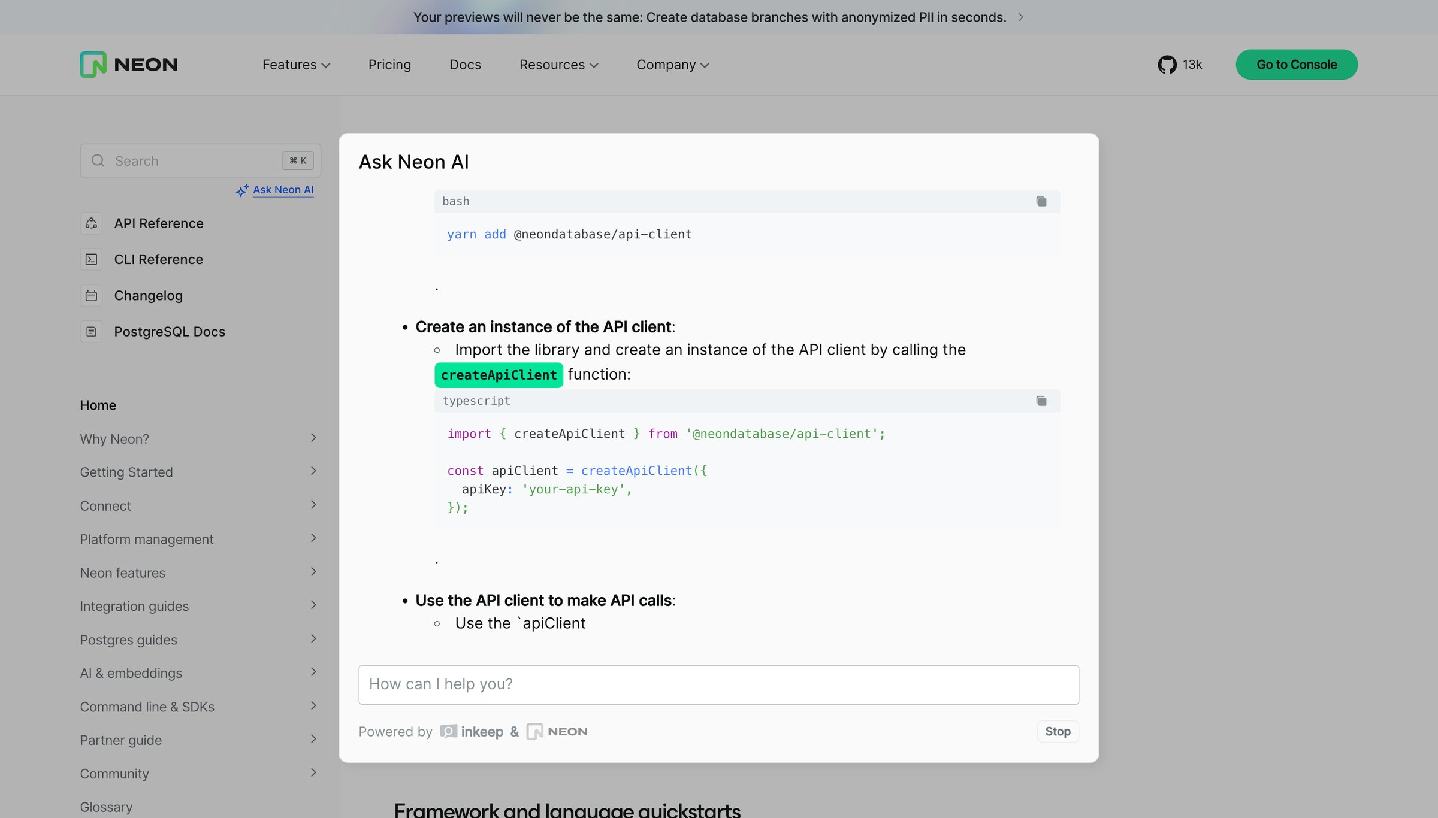Click the 'typescript' code block label

[476, 401]
